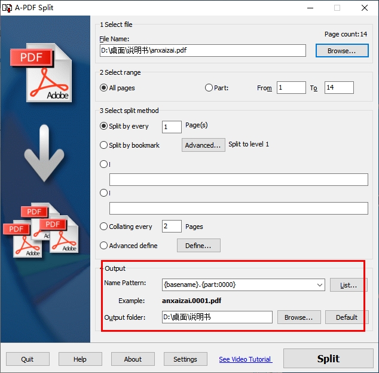Click Browse next to File Name
The width and height of the screenshot is (379, 373).
pos(342,51)
